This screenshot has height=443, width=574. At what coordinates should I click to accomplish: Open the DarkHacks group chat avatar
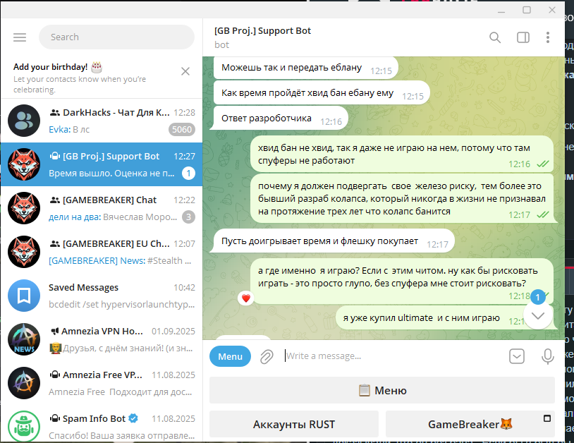pyautogui.click(x=24, y=121)
